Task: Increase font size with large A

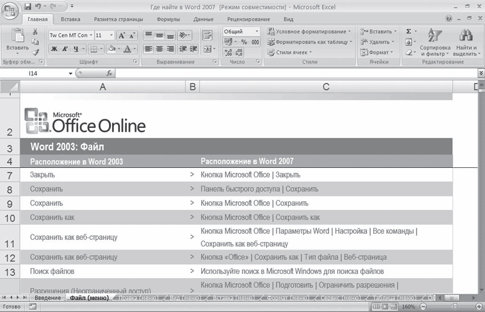Action: coord(122,35)
